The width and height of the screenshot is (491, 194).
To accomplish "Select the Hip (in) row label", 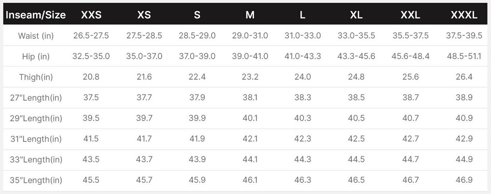I will tap(36, 57).
